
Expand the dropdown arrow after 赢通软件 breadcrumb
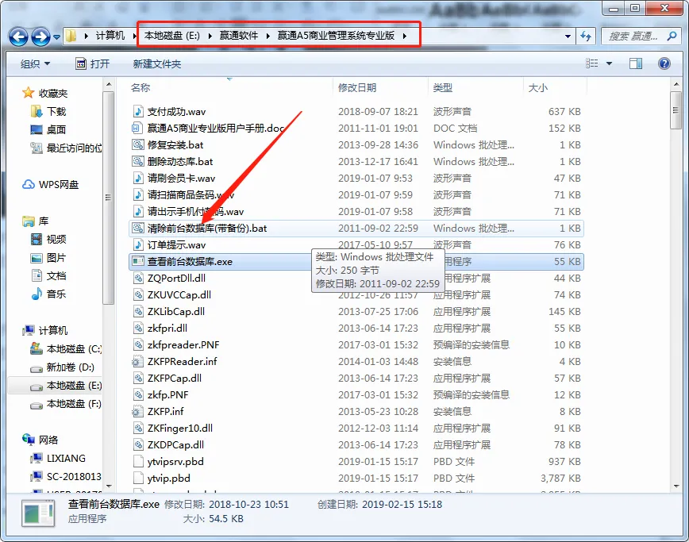pyautogui.click(x=268, y=36)
